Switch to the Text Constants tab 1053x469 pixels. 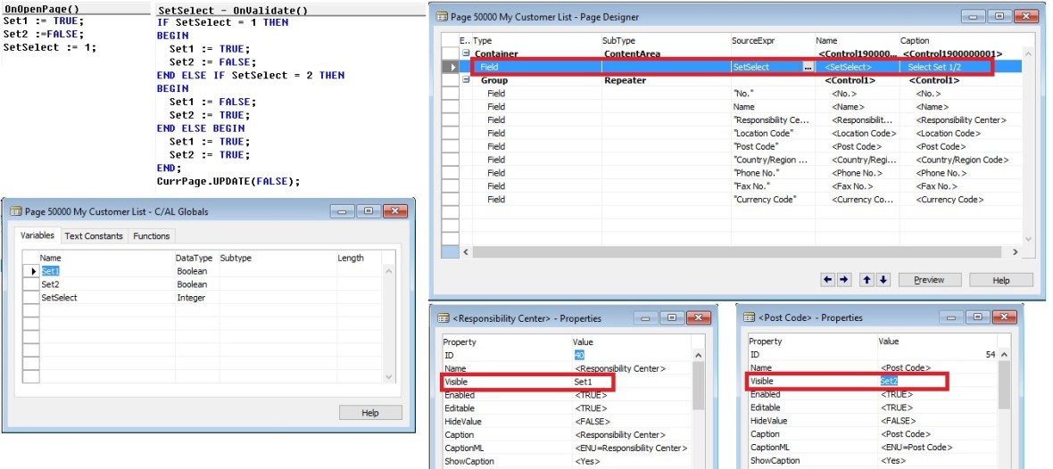click(x=93, y=236)
